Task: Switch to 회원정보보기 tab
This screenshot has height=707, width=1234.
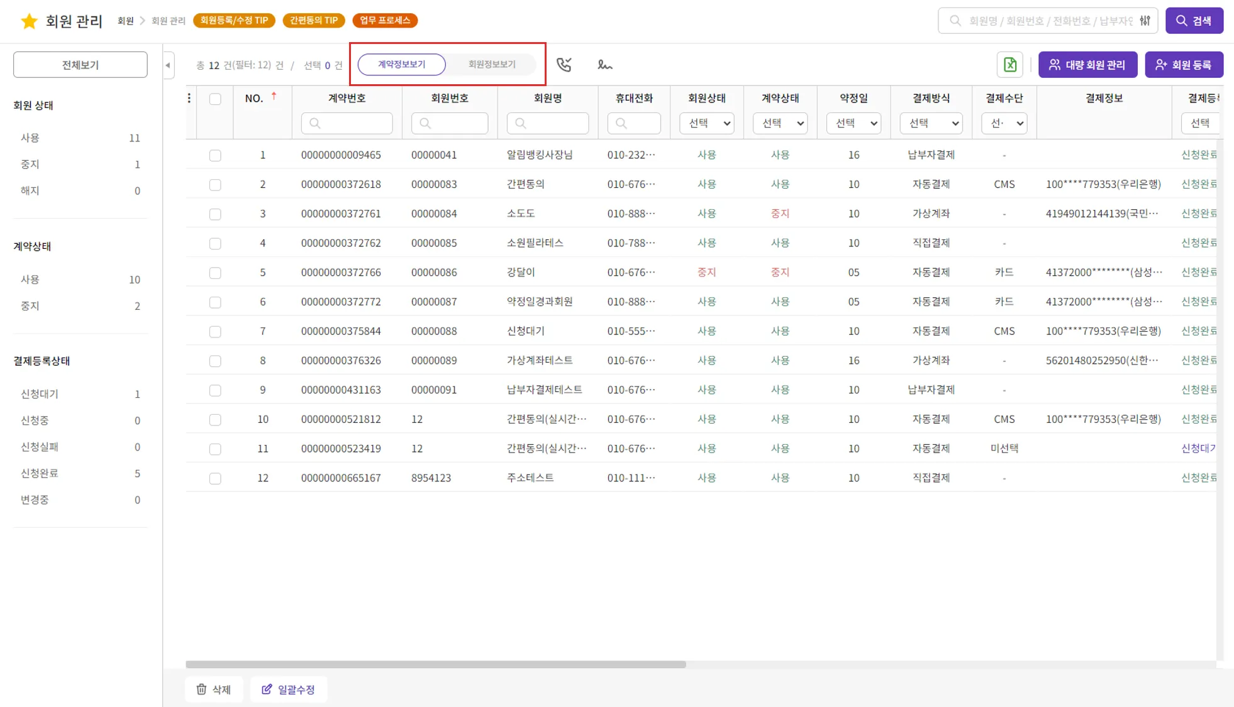Action: (492, 64)
